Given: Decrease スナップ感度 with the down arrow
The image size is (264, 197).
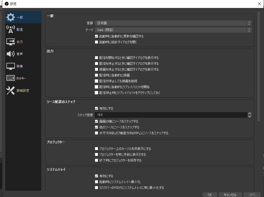Looking at the screenshot, I should pos(250,116).
